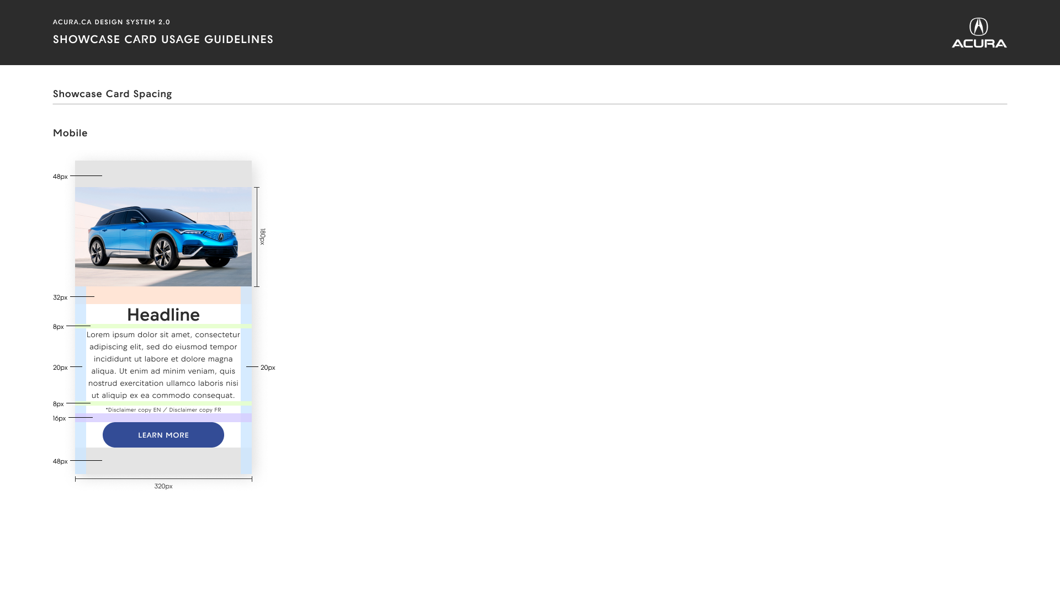The width and height of the screenshot is (1060, 596).
Task: Click the 'ACURA.CA DESIGN SYSTEM 2.0' label
Action: click(x=112, y=22)
